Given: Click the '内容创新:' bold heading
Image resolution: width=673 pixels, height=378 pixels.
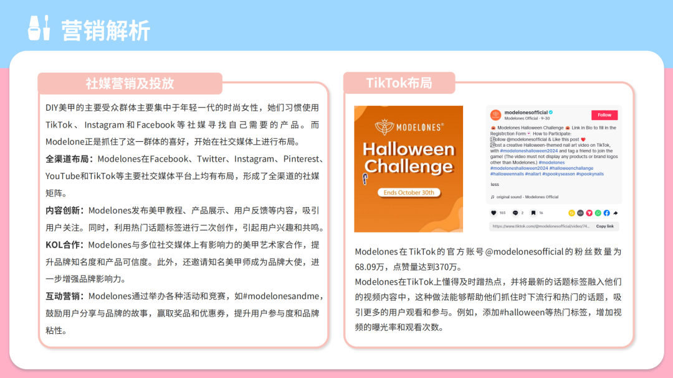Looking at the screenshot, I should [66, 211].
